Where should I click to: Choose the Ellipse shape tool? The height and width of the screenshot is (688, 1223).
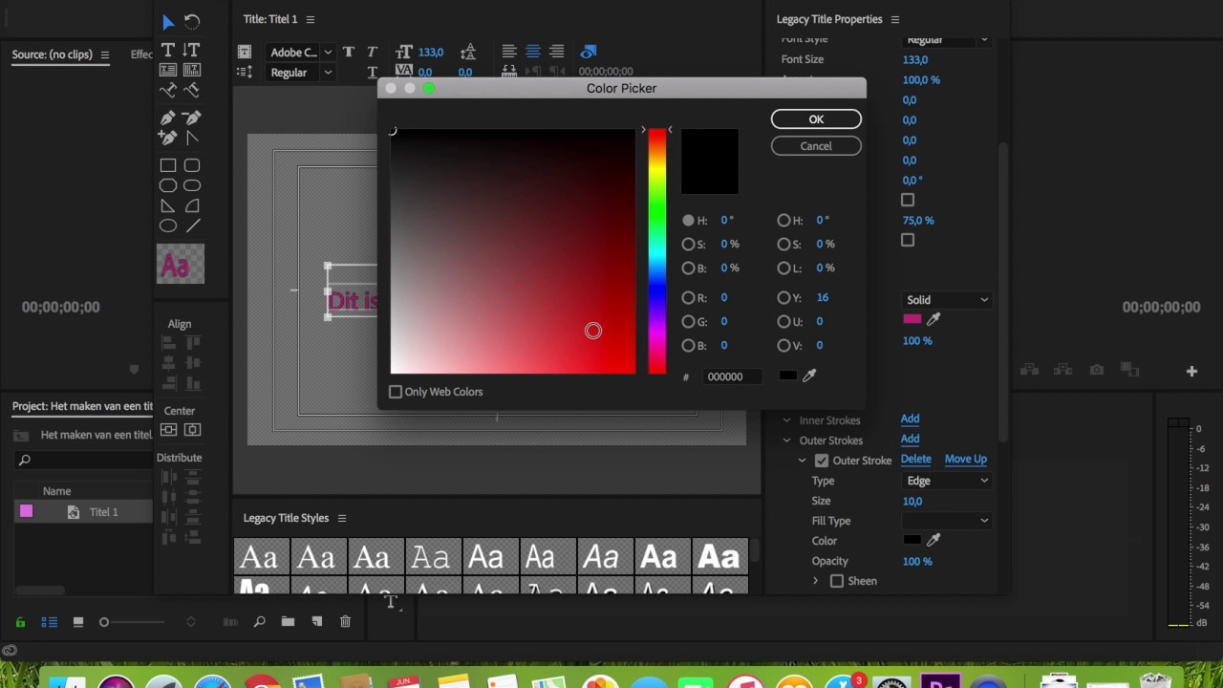[168, 226]
